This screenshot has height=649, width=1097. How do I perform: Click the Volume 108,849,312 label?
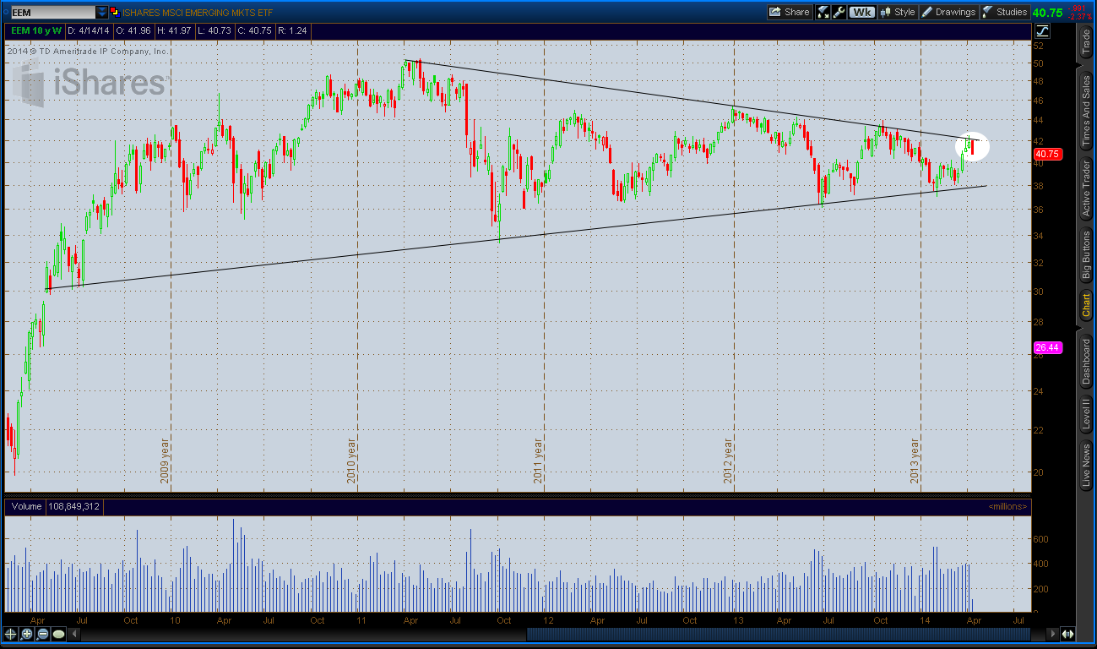57,506
